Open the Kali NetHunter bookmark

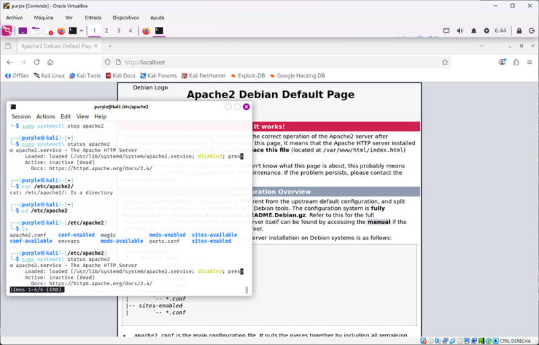pos(203,75)
